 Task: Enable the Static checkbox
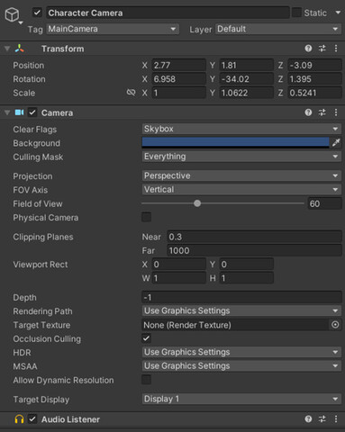tap(296, 13)
